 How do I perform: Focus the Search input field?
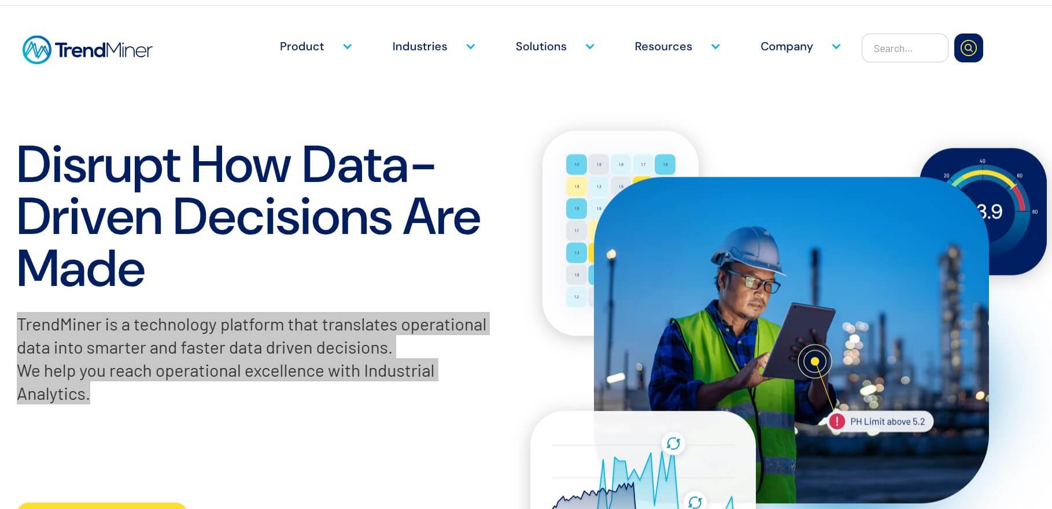[x=905, y=48]
